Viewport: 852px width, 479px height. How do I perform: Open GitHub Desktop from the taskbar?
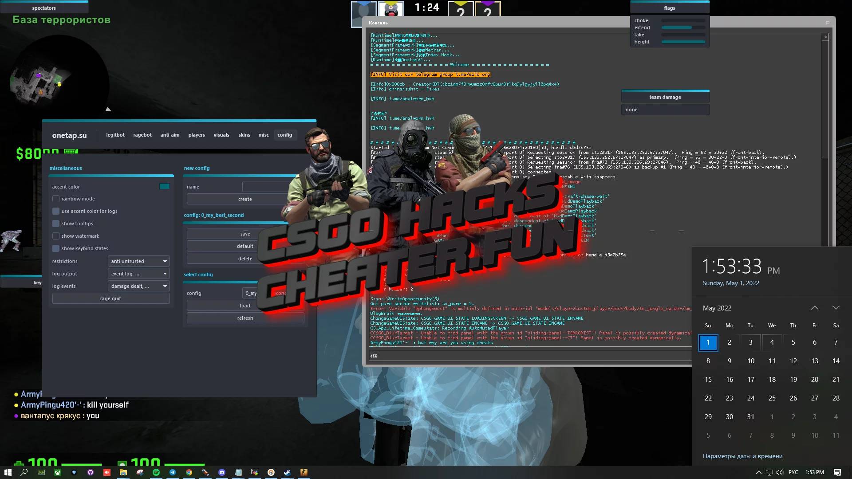[91, 472]
